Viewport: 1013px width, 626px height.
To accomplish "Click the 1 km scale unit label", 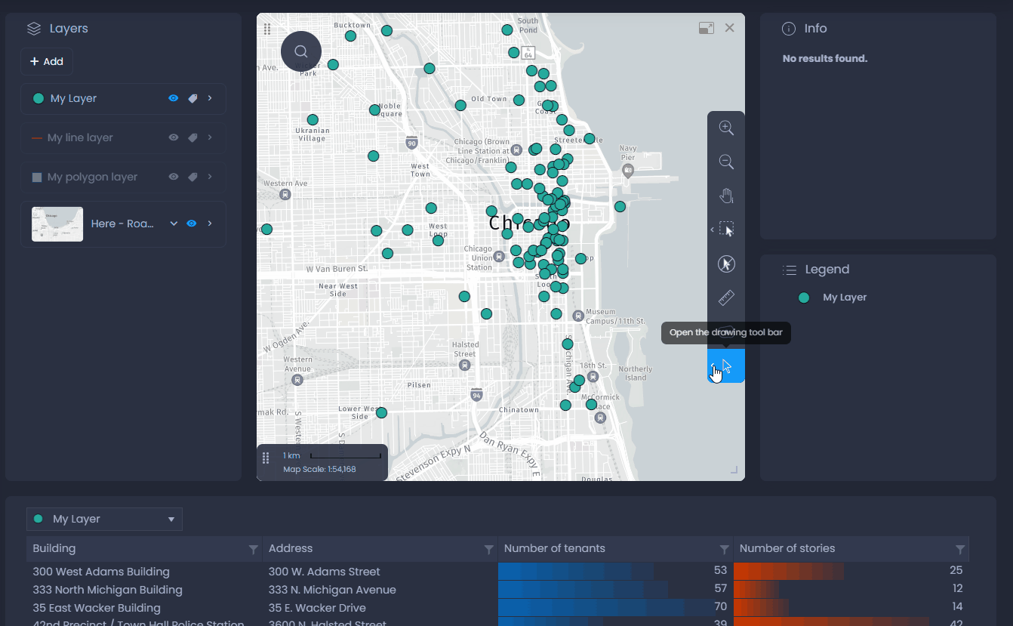I will click(x=291, y=455).
